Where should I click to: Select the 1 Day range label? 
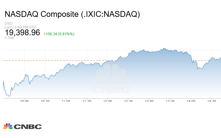click(10, 38)
